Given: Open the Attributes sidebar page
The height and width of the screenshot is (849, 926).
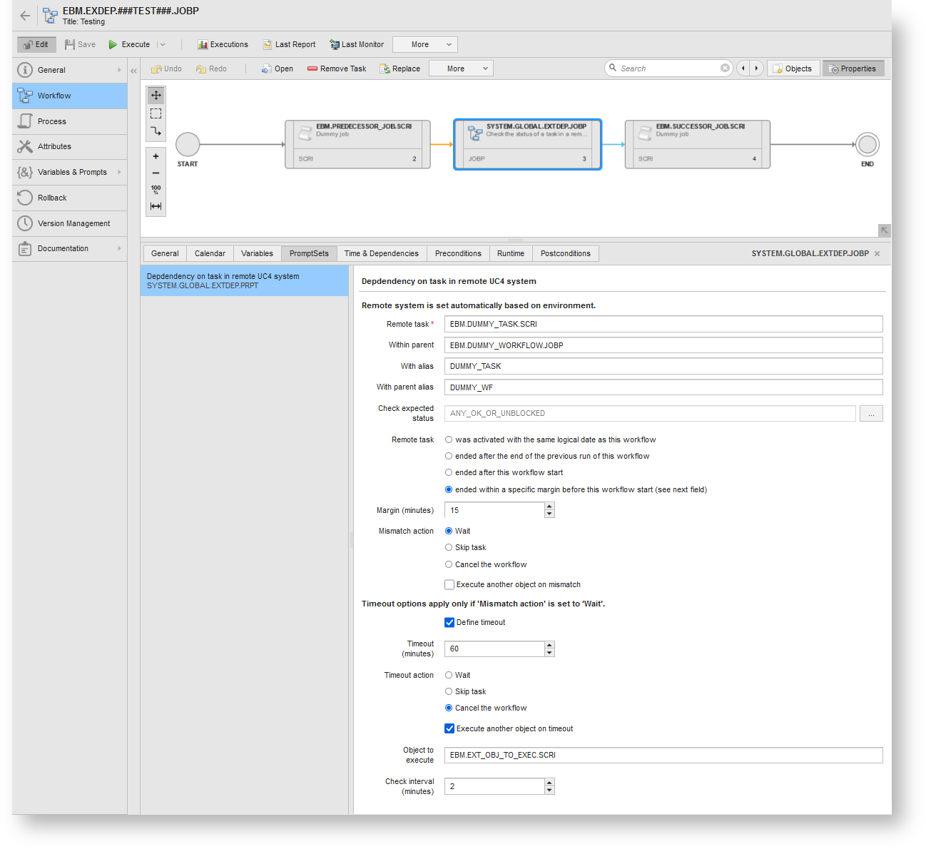Looking at the screenshot, I should pyautogui.click(x=70, y=146).
